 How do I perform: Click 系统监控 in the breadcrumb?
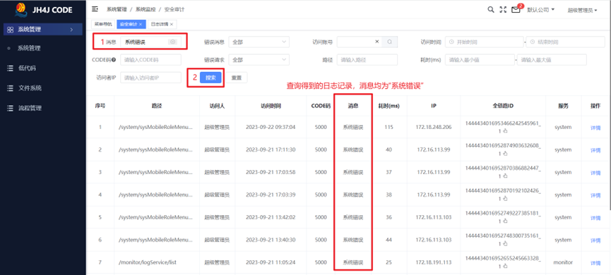145,9
